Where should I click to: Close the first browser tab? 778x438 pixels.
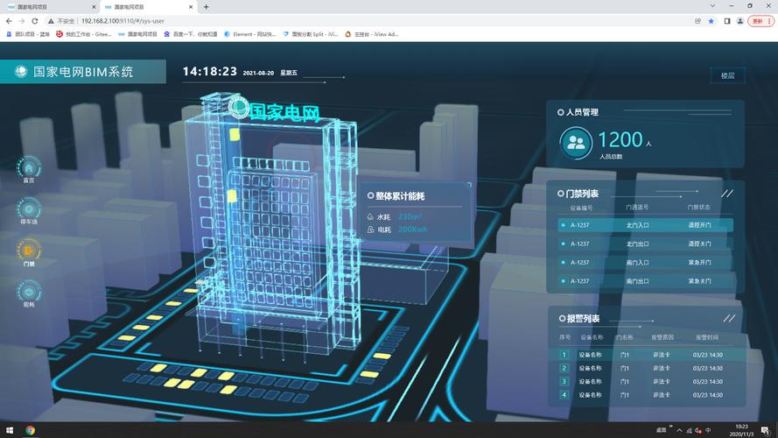(x=94, y=7)
